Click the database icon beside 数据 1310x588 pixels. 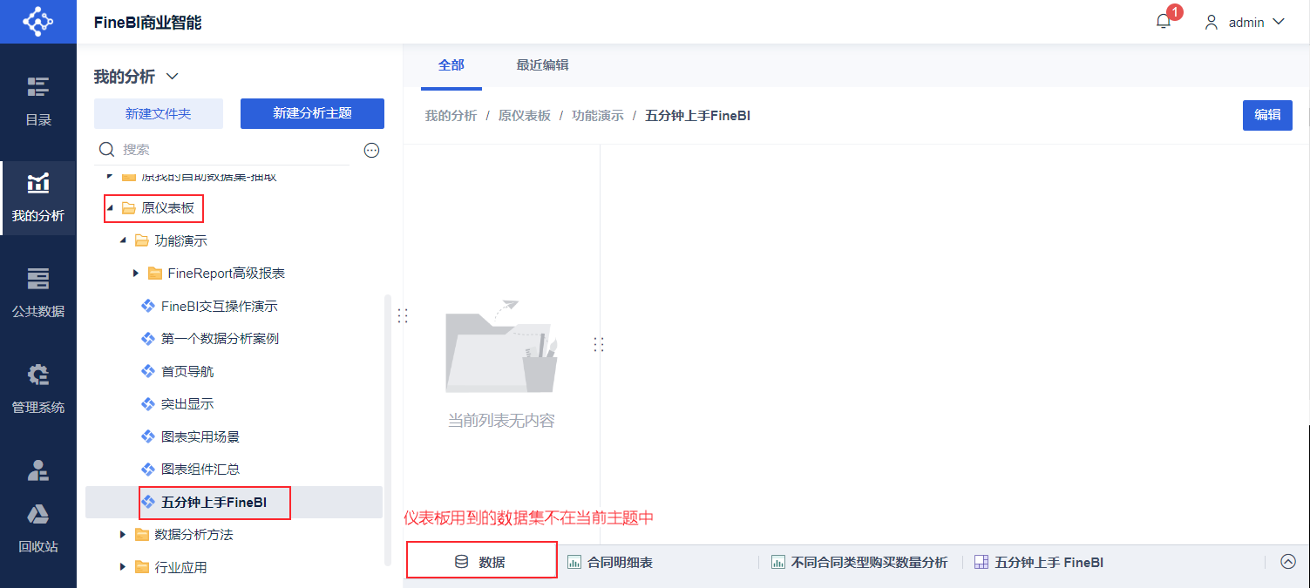(x=461, y=563)
